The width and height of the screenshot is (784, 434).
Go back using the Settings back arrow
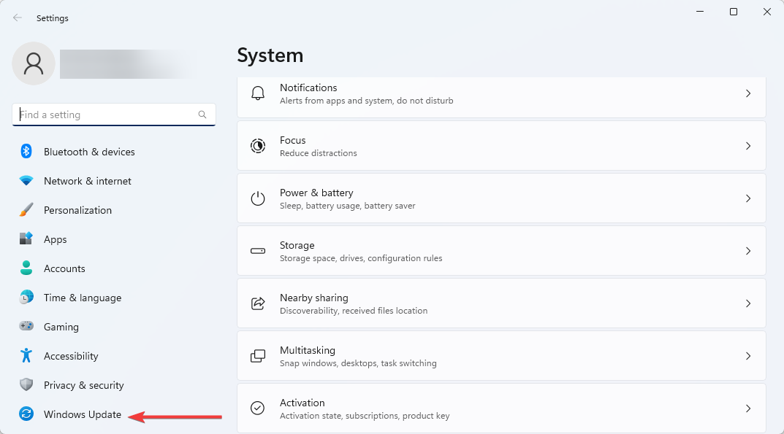18,18
